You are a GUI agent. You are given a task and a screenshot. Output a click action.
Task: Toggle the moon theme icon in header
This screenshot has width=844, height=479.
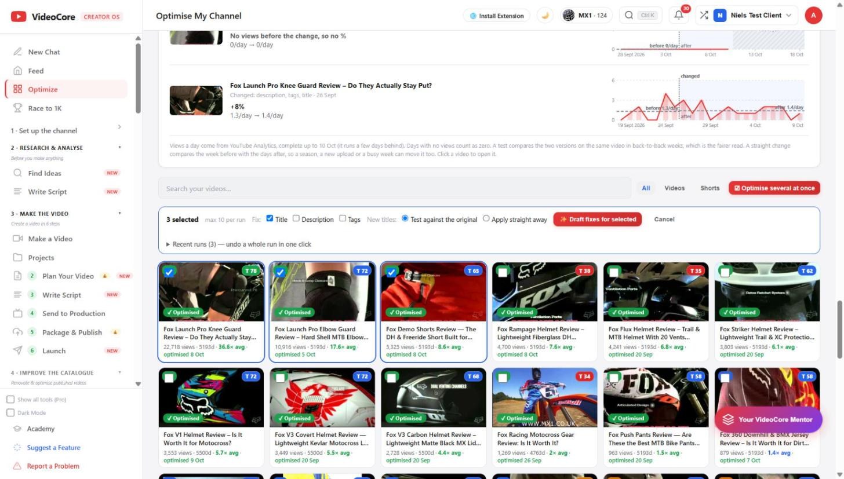point(545,16)
